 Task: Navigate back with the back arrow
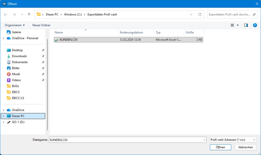point(5,14)
